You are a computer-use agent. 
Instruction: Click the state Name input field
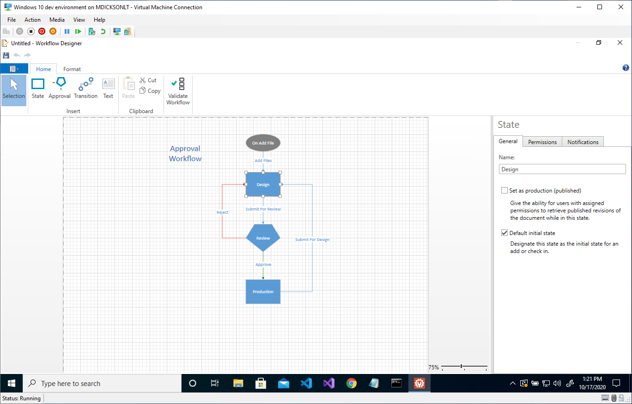point(562,169)
